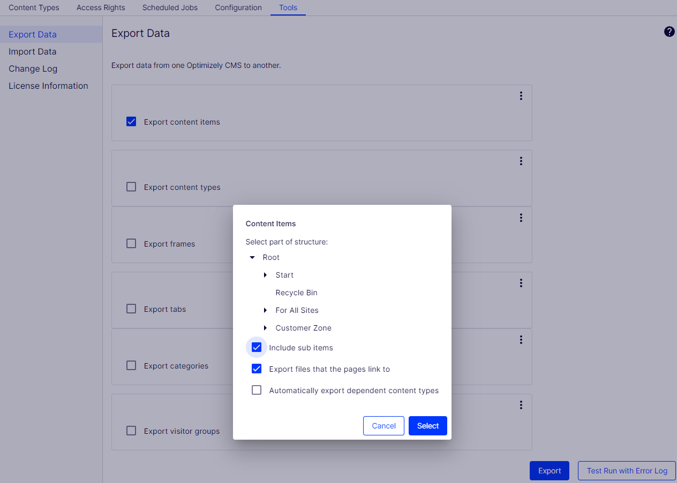Open the Access Rights tab
Screen dimensions: 677x483
pos(101,7)
